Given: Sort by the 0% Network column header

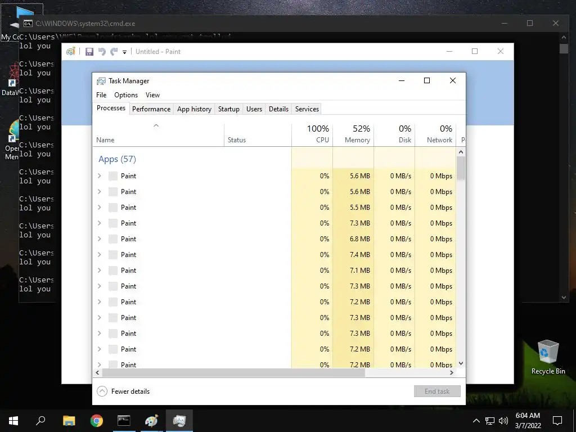Looking at the screenshot, I should 436,135.
